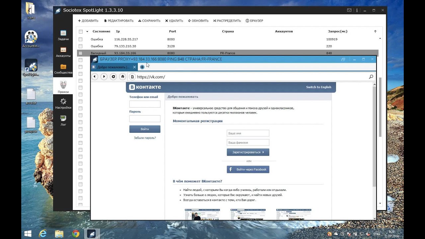Click the mail icon in the SpotLight title bar
The height and width of the screenshot is (239, 425).
(x=349, y=11)
